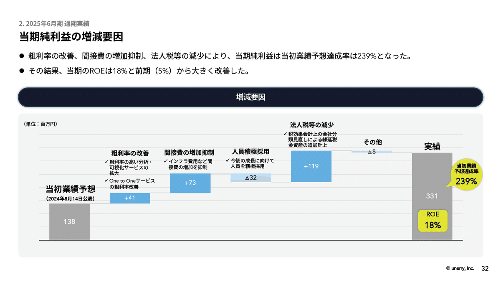The height and width of the screenshot is (282, 501).
Task: Click the 2. 2025年6月期 通期実績 section label
Action: (54, 24)
